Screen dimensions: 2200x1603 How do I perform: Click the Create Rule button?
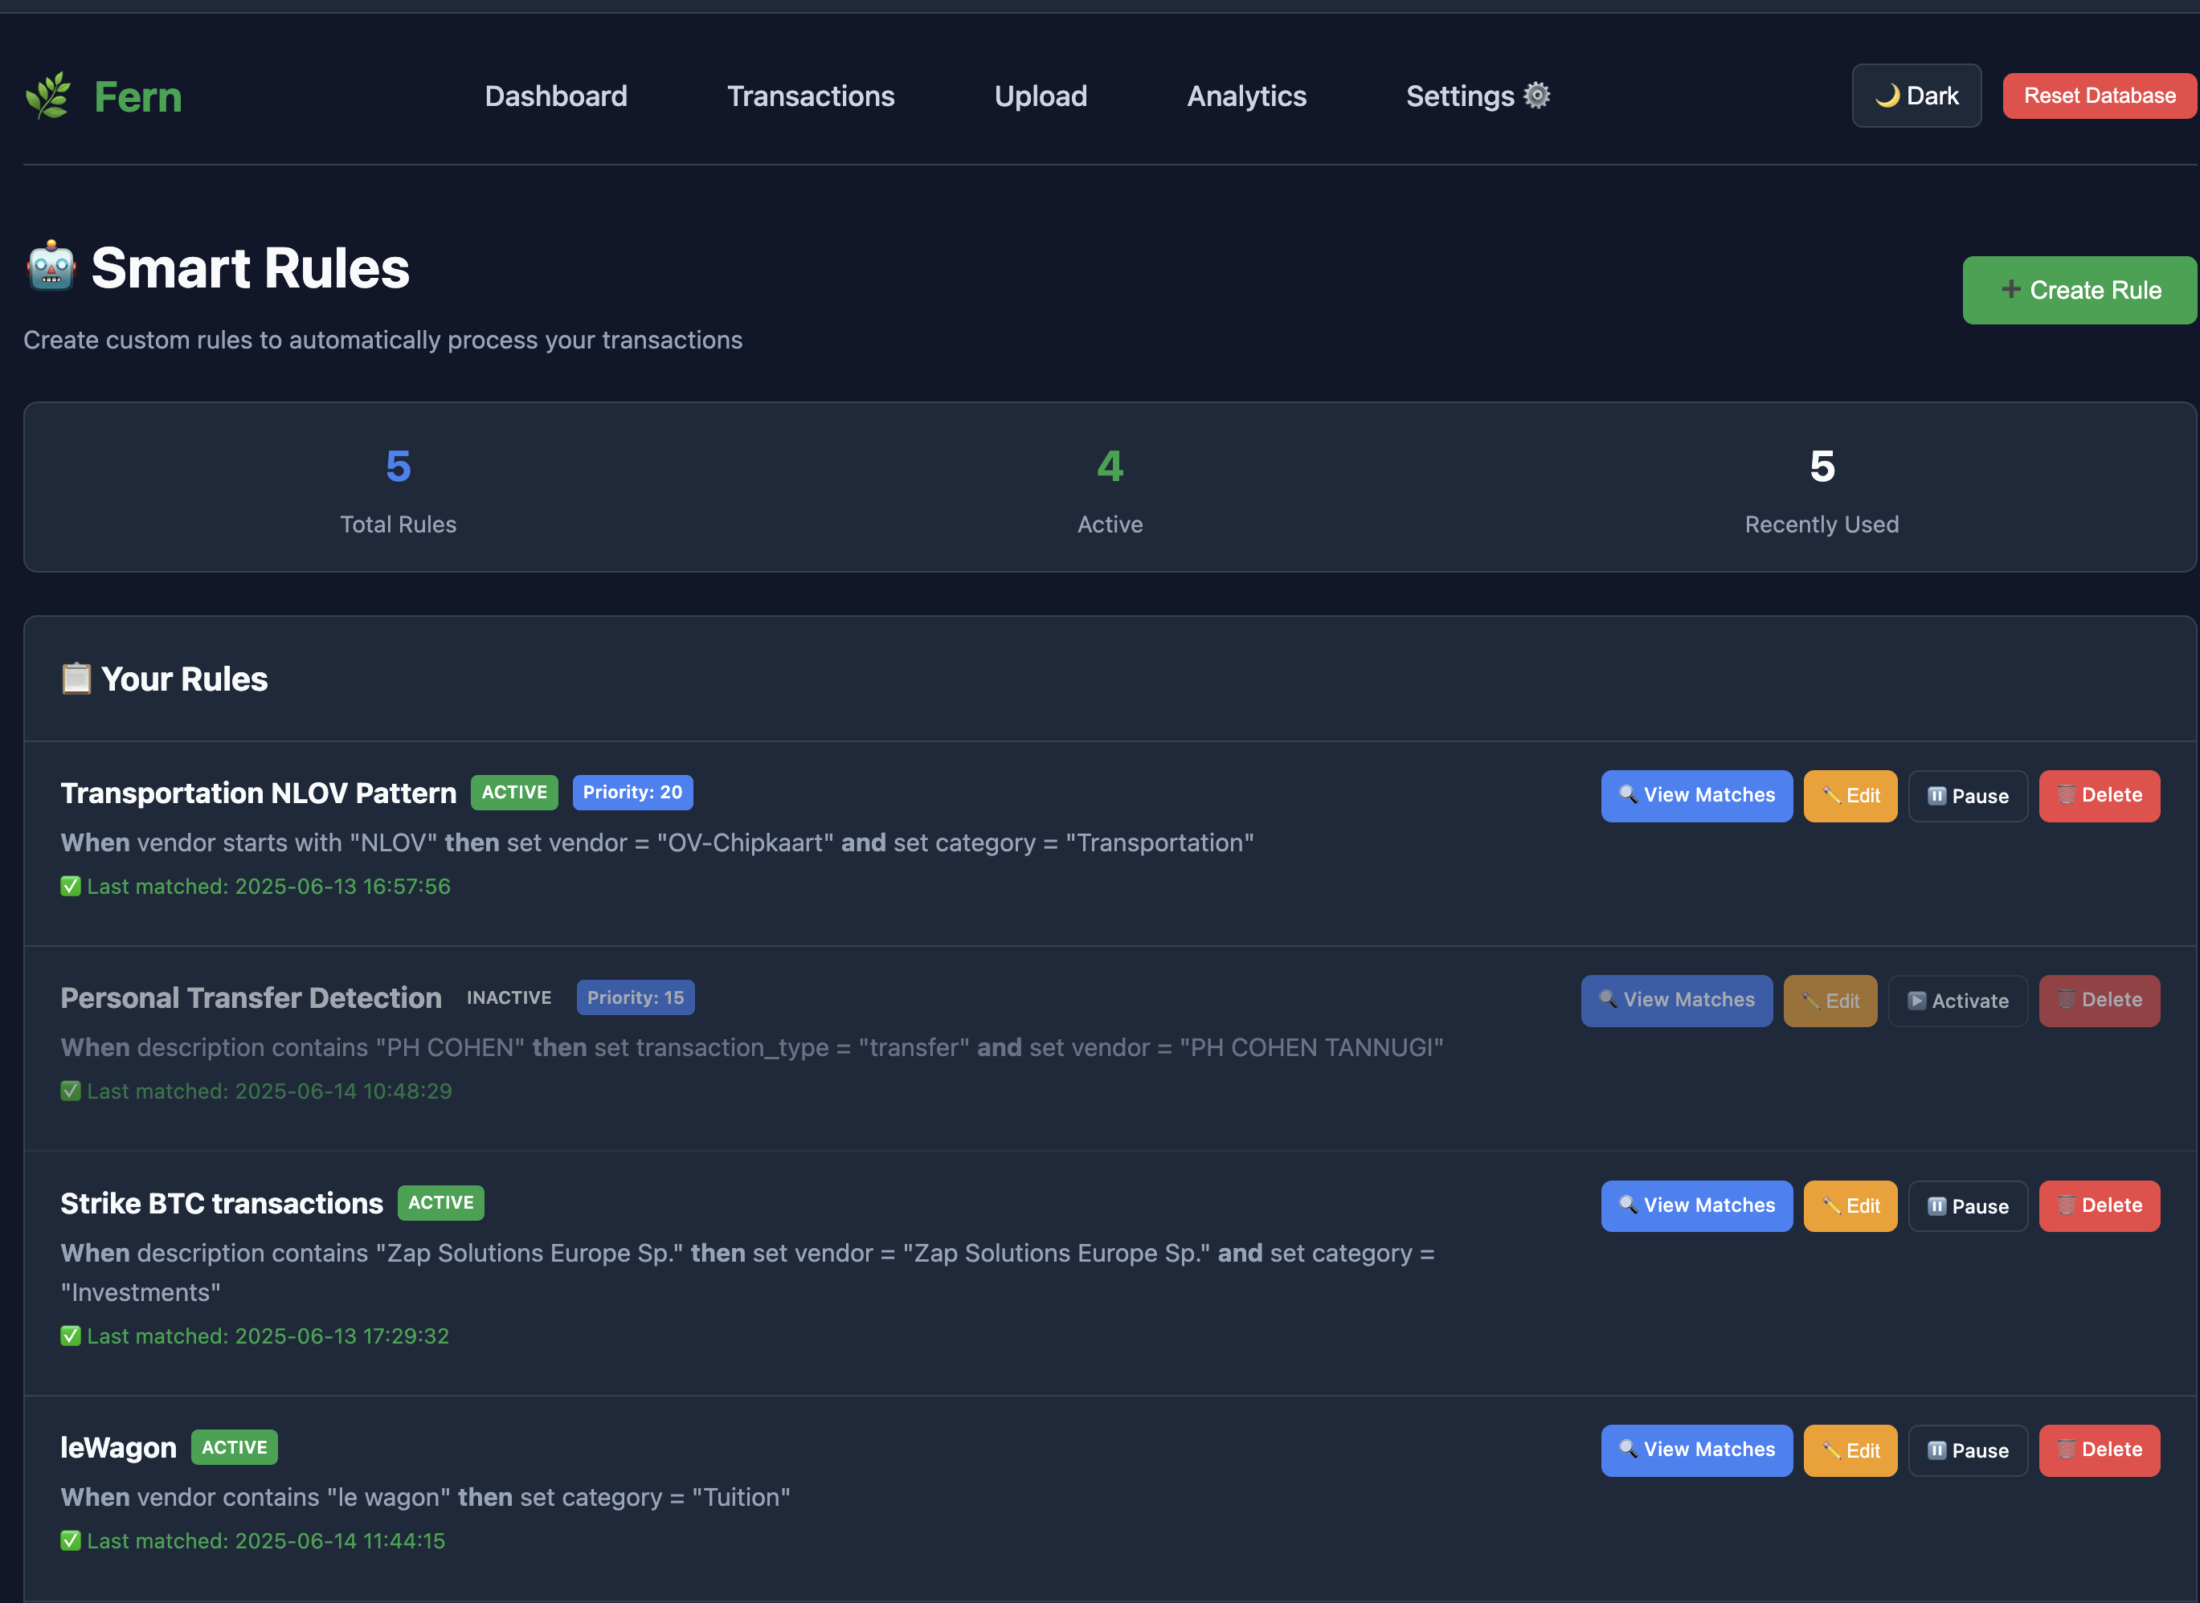(2079, 290)
